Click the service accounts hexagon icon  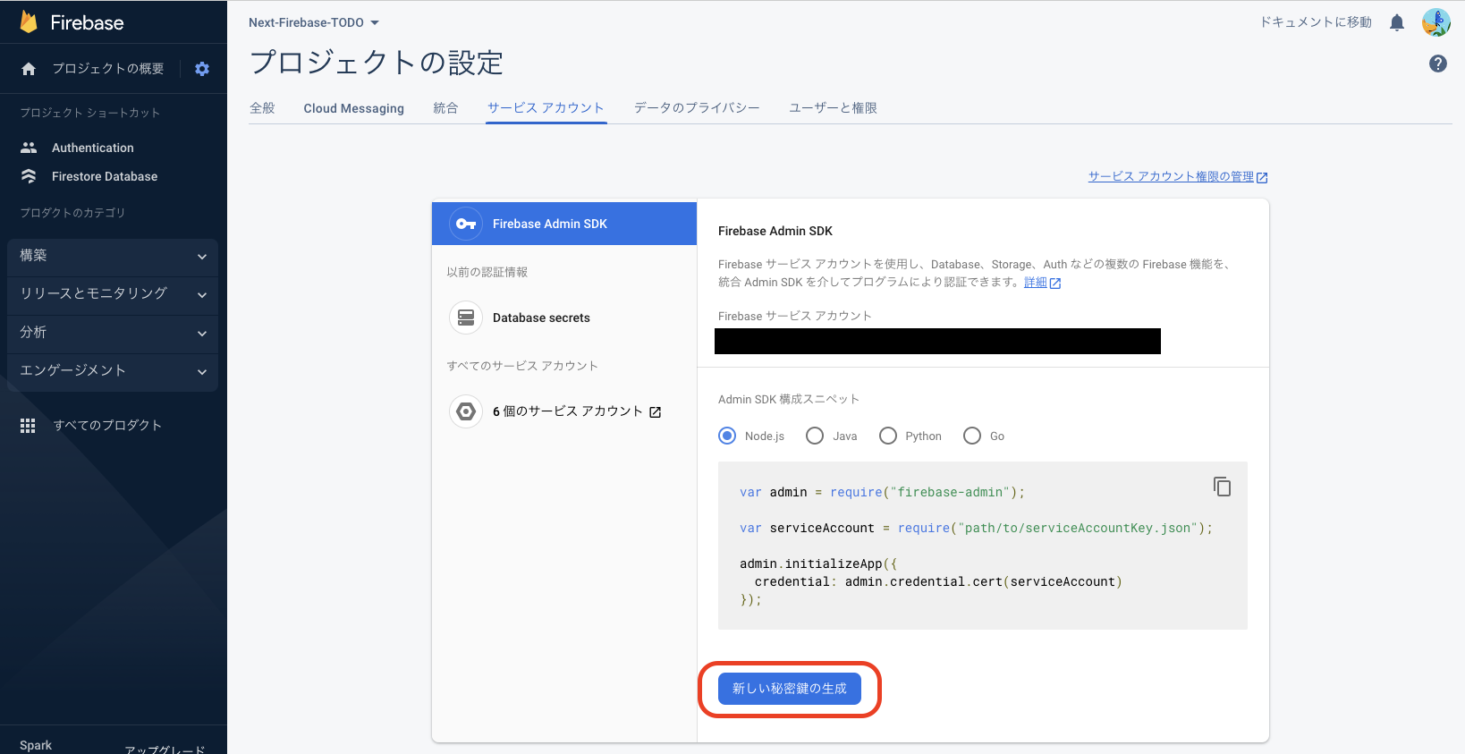click(x=466, y=411)
